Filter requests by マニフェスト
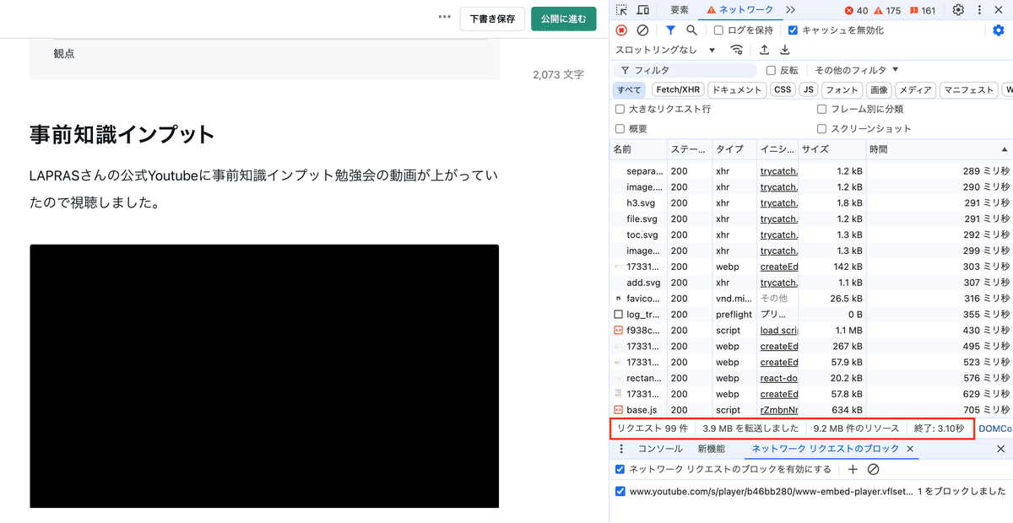This screenshot has width=1013, height=523. [x=969, y=89]
